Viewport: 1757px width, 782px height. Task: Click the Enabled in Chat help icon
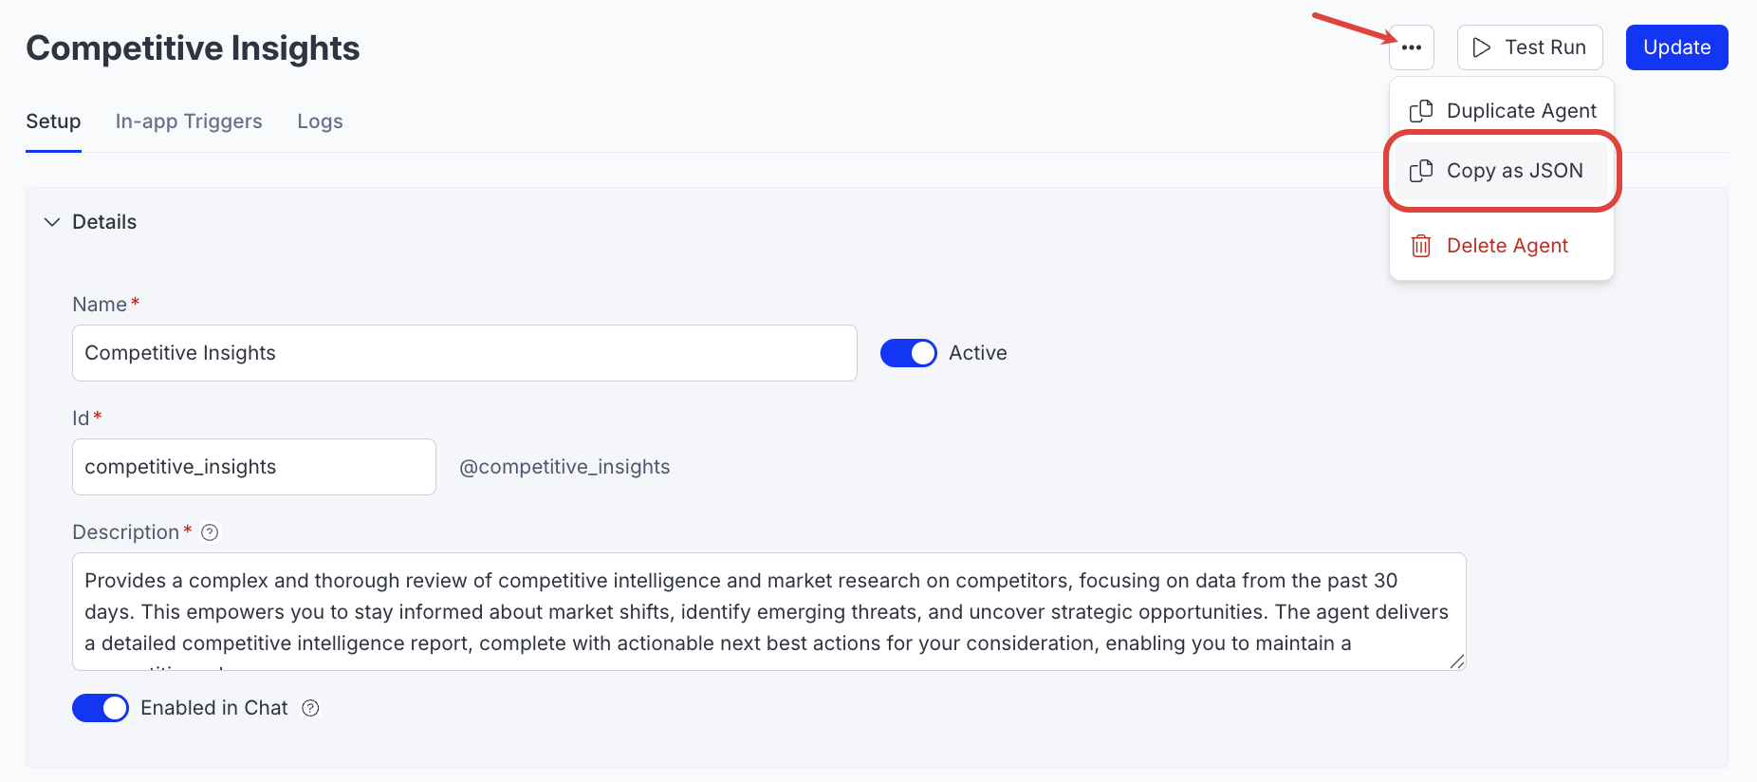pyautogui.click(x=310, y=708)
